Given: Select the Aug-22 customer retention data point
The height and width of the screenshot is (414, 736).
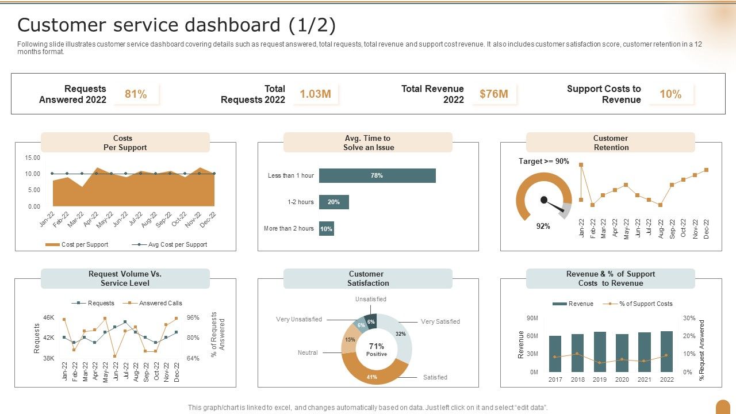Looking at the screenshot, I should pyautogui.click(x=661, y=205).
